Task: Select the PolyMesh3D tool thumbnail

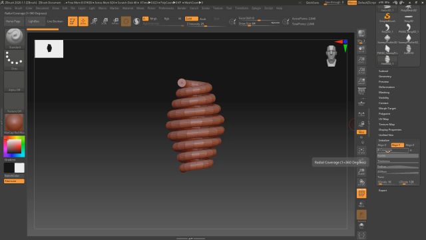Action: tap(408, 7)
